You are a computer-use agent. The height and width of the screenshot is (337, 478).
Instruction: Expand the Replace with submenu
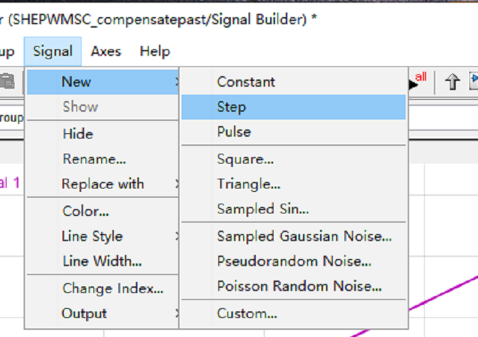(x=103, y=184)
